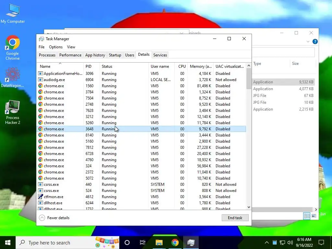The height and width of the screenshot is (249, 332).
Task: Switch to the Services tab
Action: [160, 55]
